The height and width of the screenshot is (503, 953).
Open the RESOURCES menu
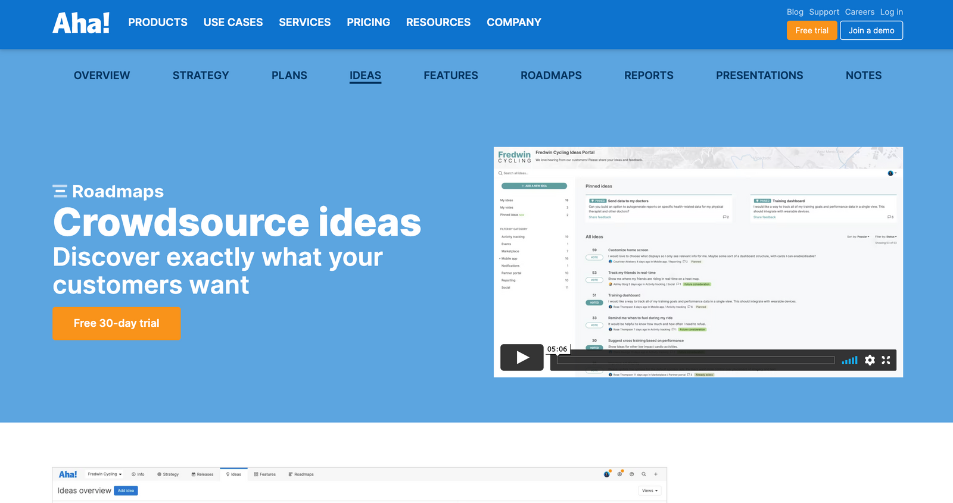[438, 23]
